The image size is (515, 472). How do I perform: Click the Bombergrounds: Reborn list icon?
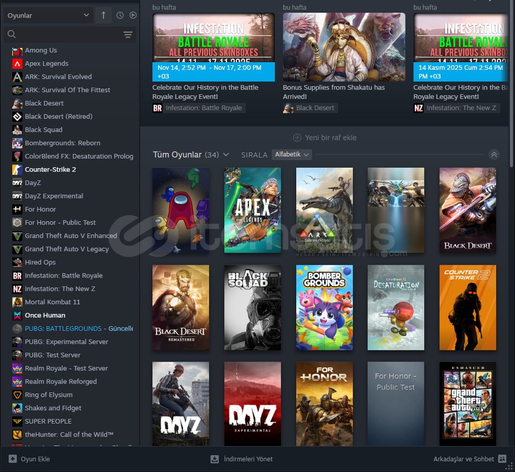(17, 143)
